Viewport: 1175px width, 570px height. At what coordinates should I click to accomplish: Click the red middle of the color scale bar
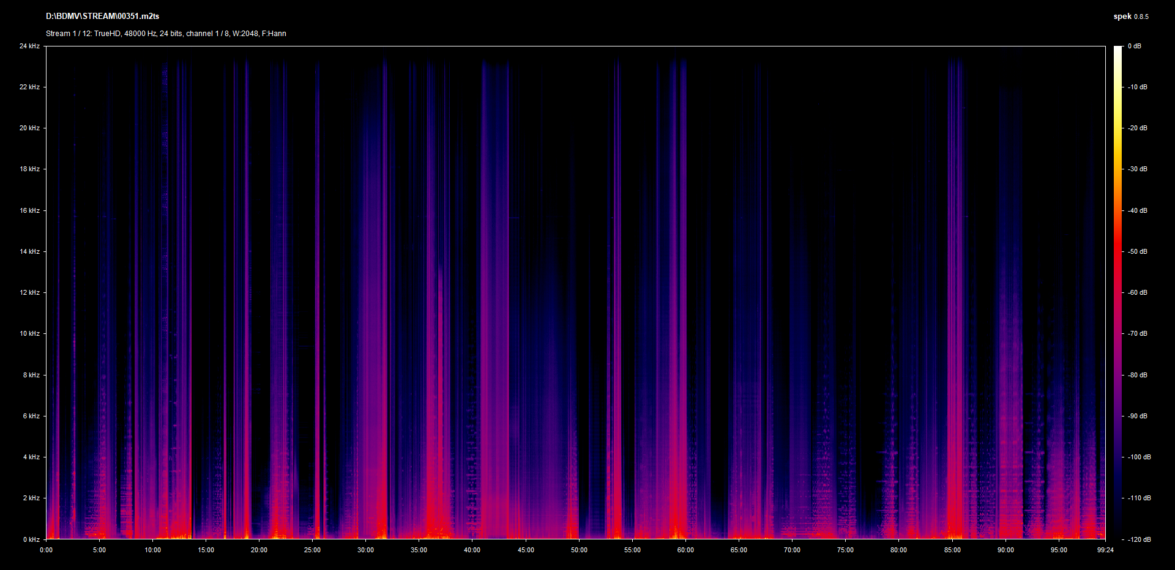[x=1118, y=257]
